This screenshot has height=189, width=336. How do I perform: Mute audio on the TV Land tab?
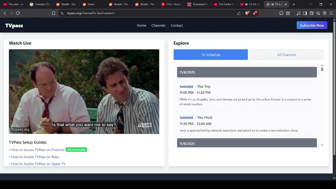pos(272,4)
